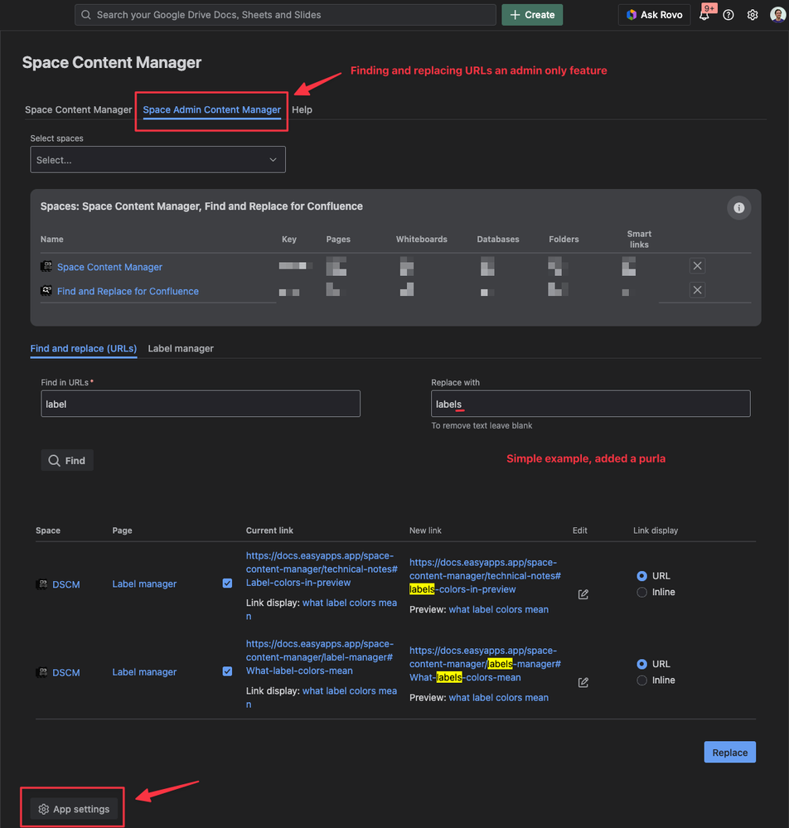The image size is (789, 828).
Task: Focus the Replace with field
Action: (x=590, y=404)
